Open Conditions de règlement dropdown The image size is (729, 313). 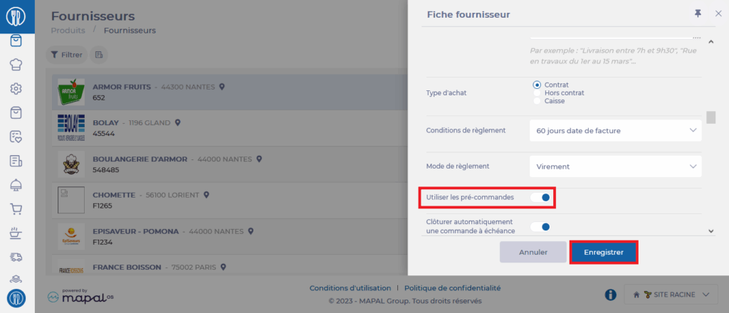pos(615,130)
